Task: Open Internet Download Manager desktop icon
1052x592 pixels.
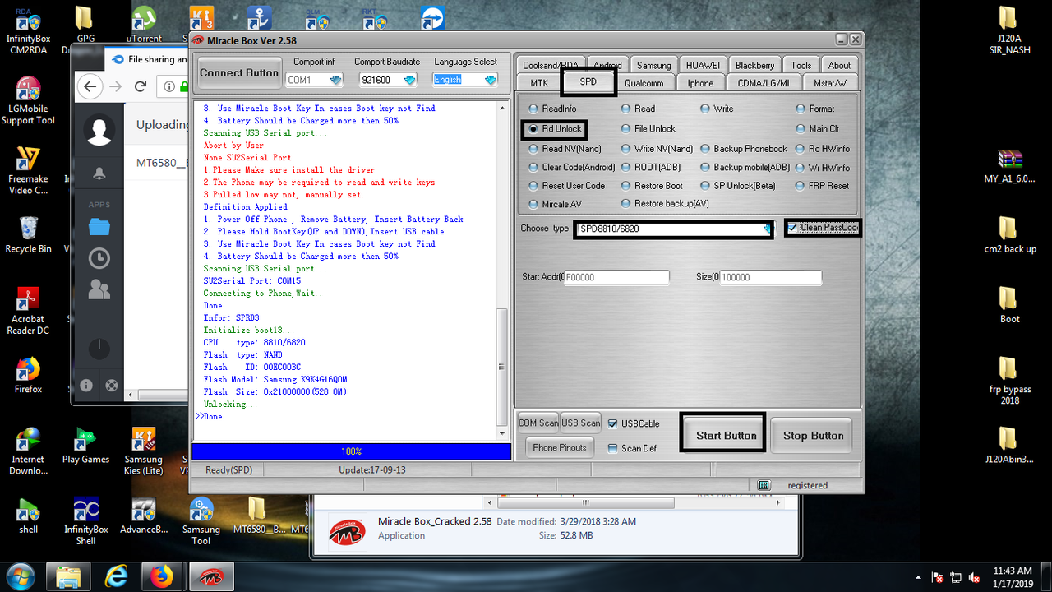Action: (28, 451)
